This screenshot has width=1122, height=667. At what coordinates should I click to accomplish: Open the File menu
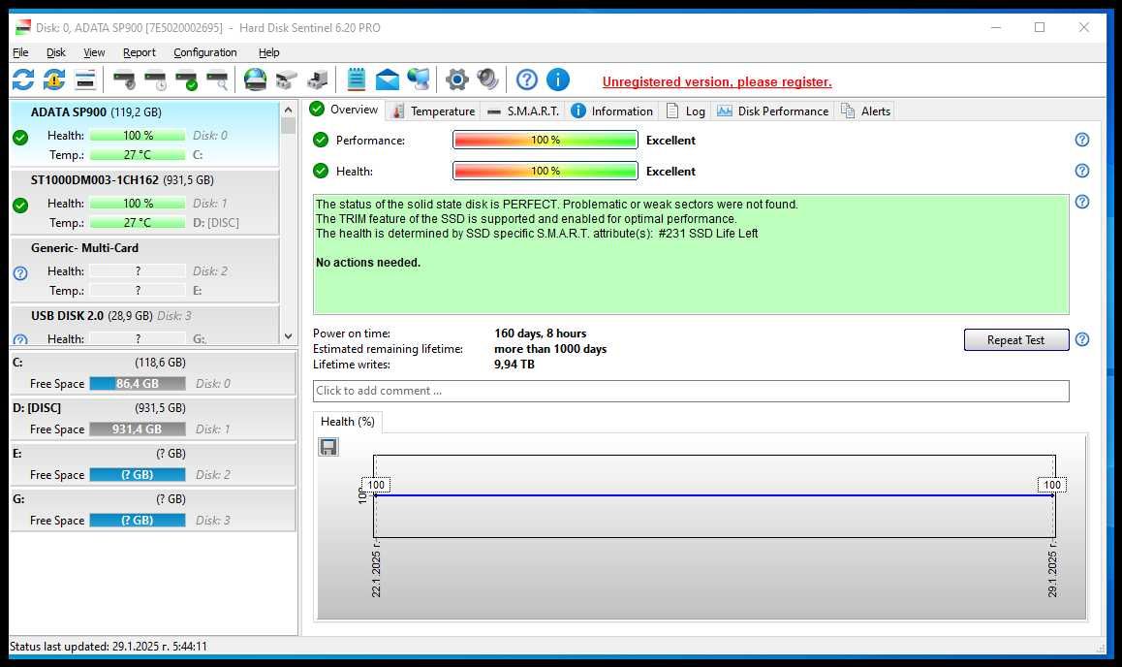point(20,52)
